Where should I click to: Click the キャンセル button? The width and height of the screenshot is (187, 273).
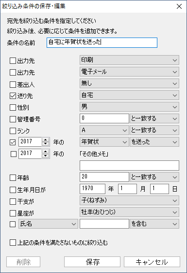point(152,262)
